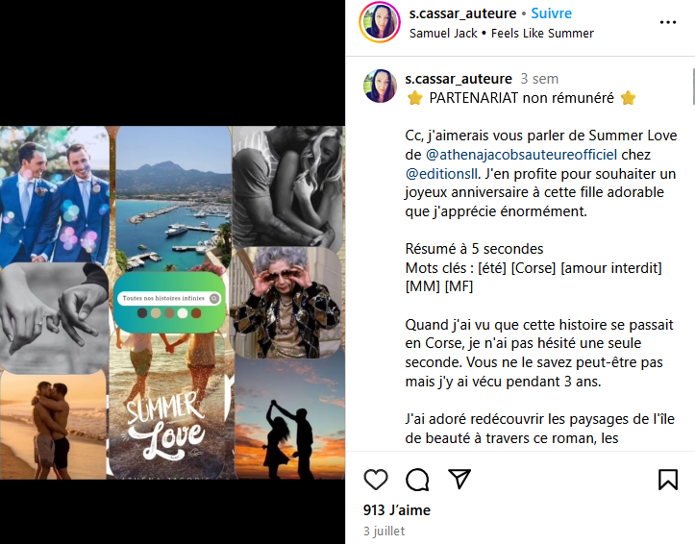View the 913 J'aime likes list
This screenshot has width=695, height=544.
397,510
